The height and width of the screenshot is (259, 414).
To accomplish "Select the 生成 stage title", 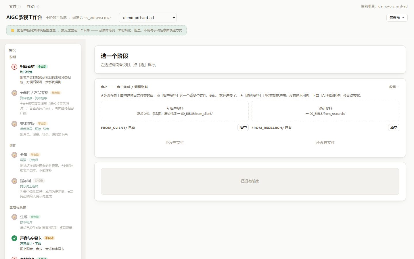I will pos(24,217).
